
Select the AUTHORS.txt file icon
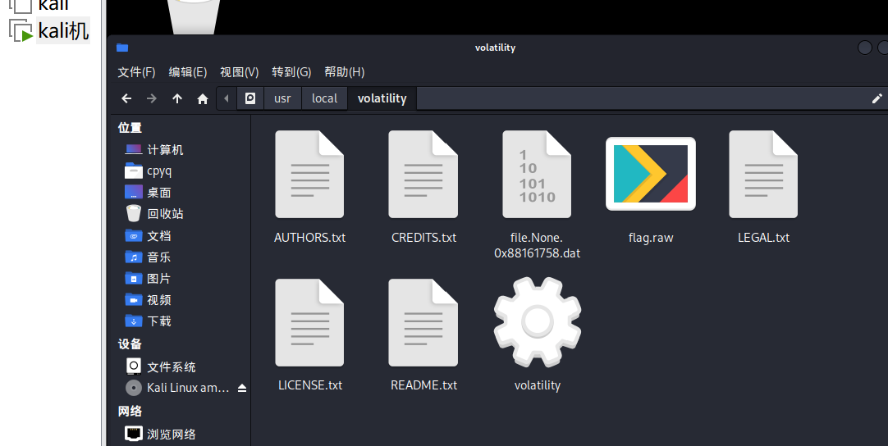point(309,175)
